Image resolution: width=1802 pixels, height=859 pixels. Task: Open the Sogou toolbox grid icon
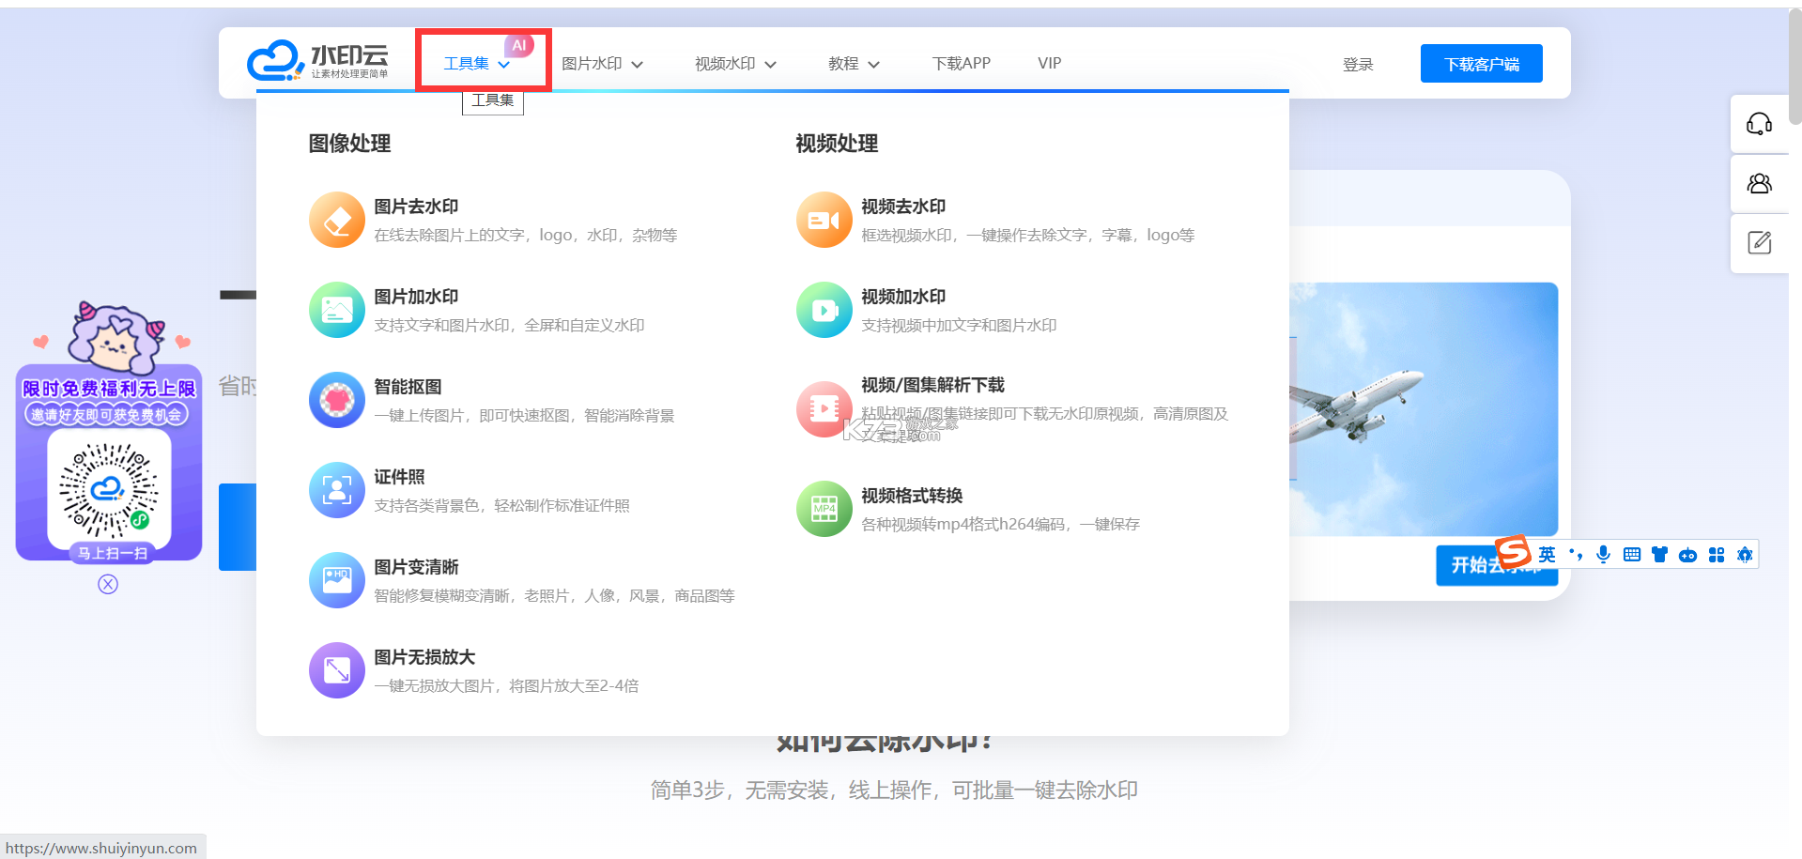(x=1717, y=555)
